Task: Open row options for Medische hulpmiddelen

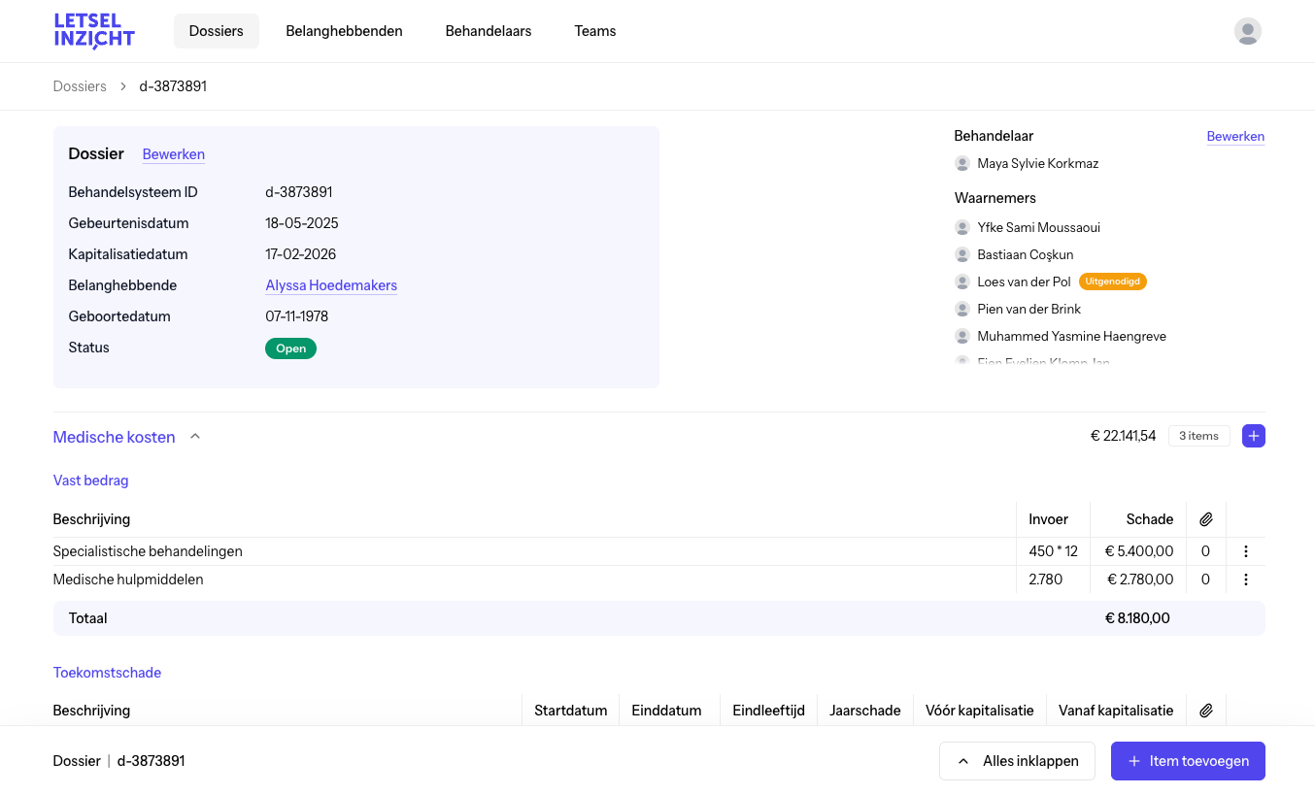Action: (x=1246, y=580)
